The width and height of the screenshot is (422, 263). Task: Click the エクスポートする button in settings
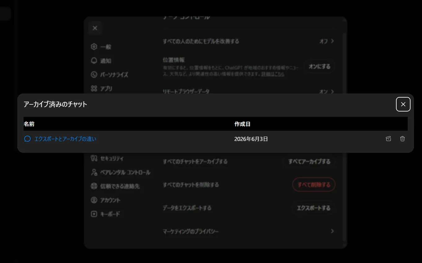tap(314, 208)
